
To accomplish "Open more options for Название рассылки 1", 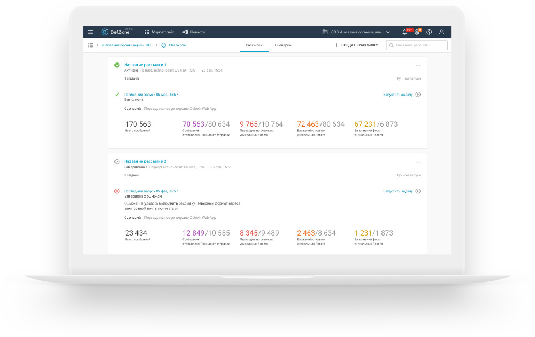I will (418, 65).
